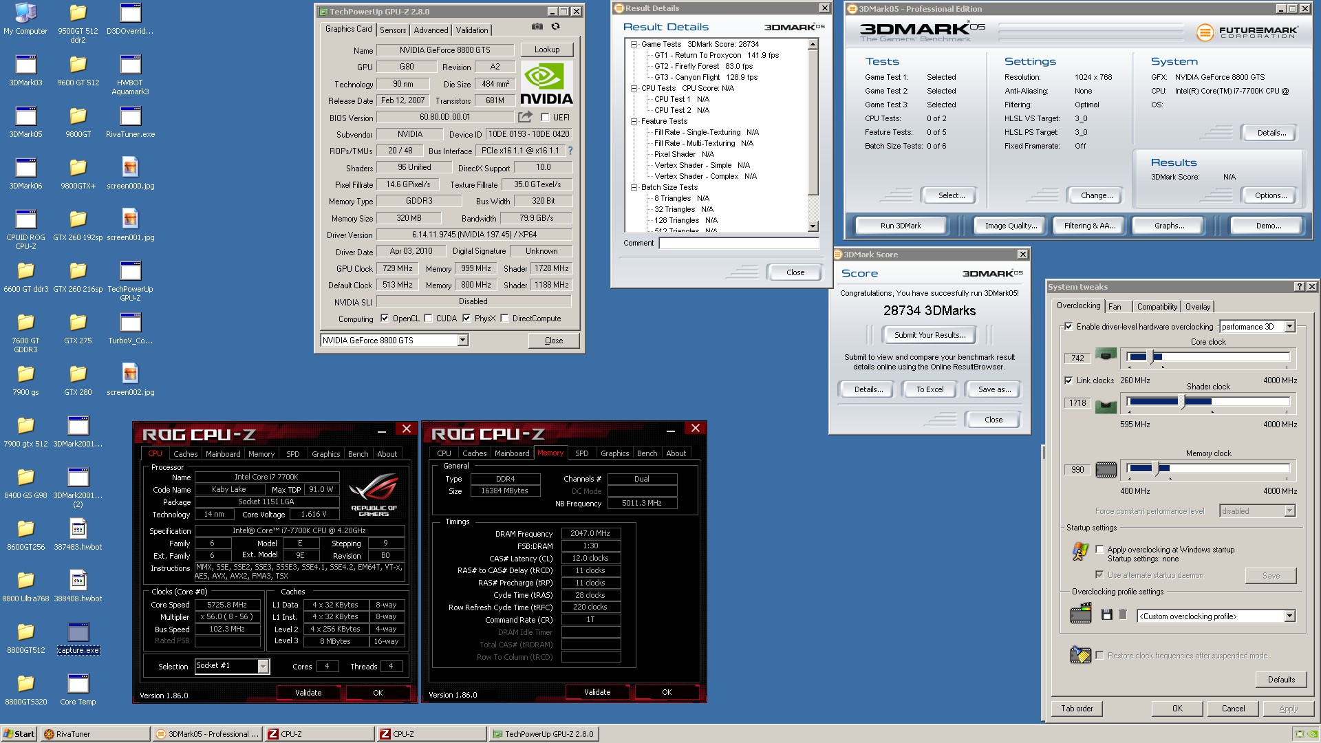Open My Computer desktop icon
Screen dimensions: 1321x743
point(25,19)
